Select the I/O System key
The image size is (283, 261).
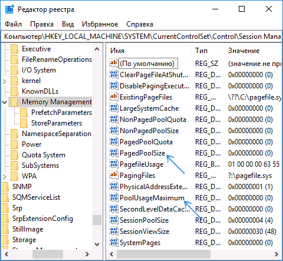[x=39, y=70]
